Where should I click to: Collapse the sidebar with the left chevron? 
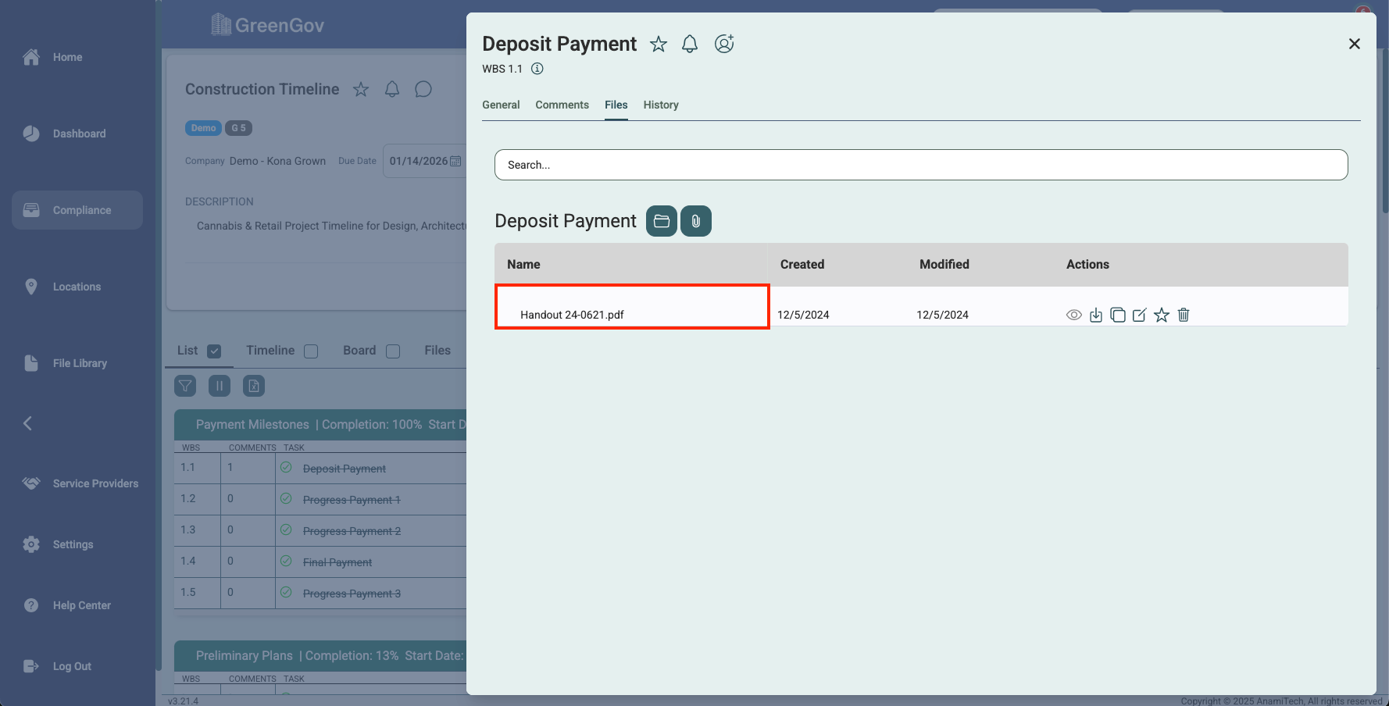pyautogui.click(x=27, y=423)
